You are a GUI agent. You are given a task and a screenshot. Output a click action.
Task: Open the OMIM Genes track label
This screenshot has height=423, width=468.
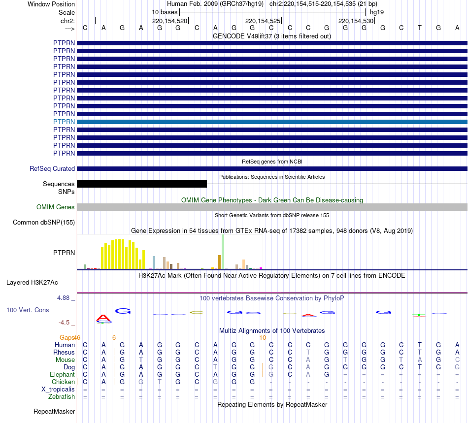click(x=56, y=207)
